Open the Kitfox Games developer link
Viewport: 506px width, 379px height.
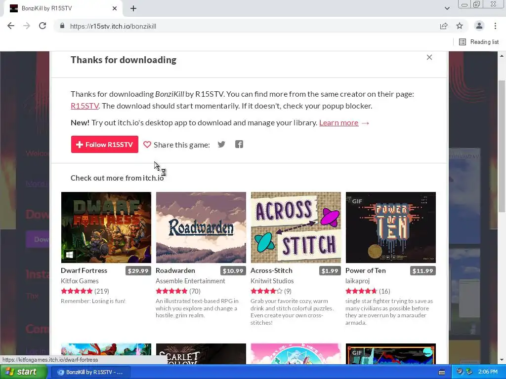[80, 281]
